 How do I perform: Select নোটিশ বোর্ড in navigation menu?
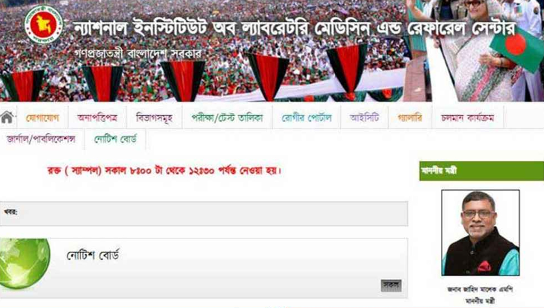[x=115, y=140]
